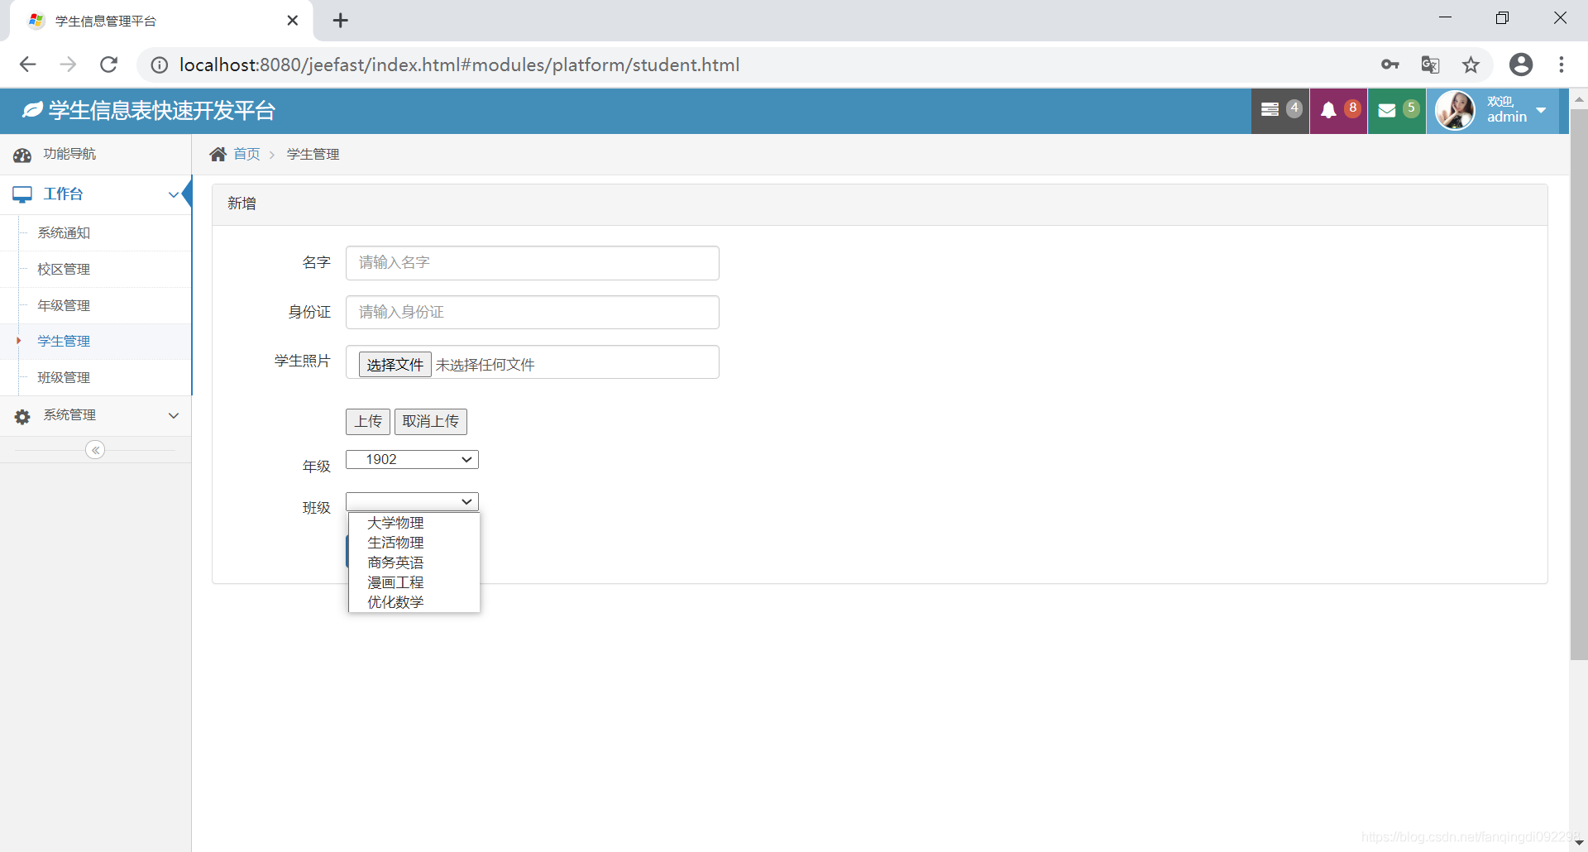Bookmark this page with the star icon

1471,65
